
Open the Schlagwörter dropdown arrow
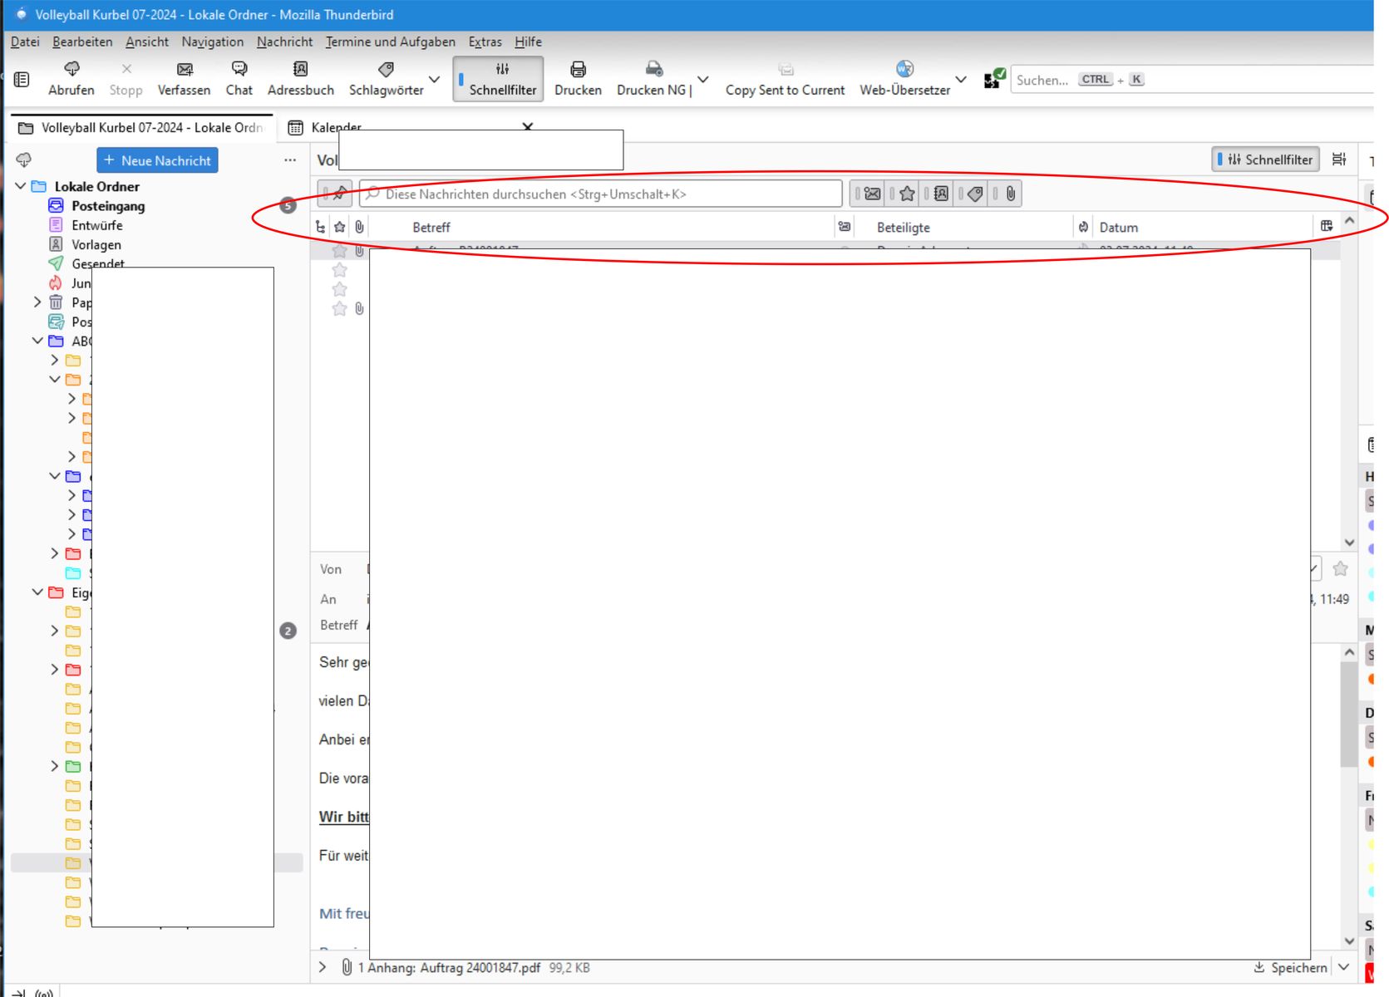(x=434, y=80)
